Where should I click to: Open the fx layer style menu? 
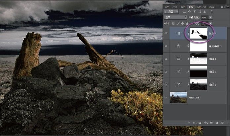[x=195, y=123]
